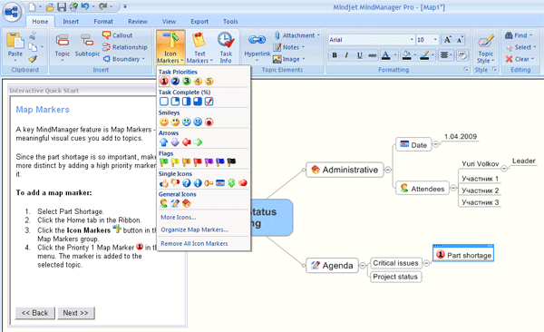
Task: Insert a Hyperlink from the ribbon
Action: click(257, 47)
